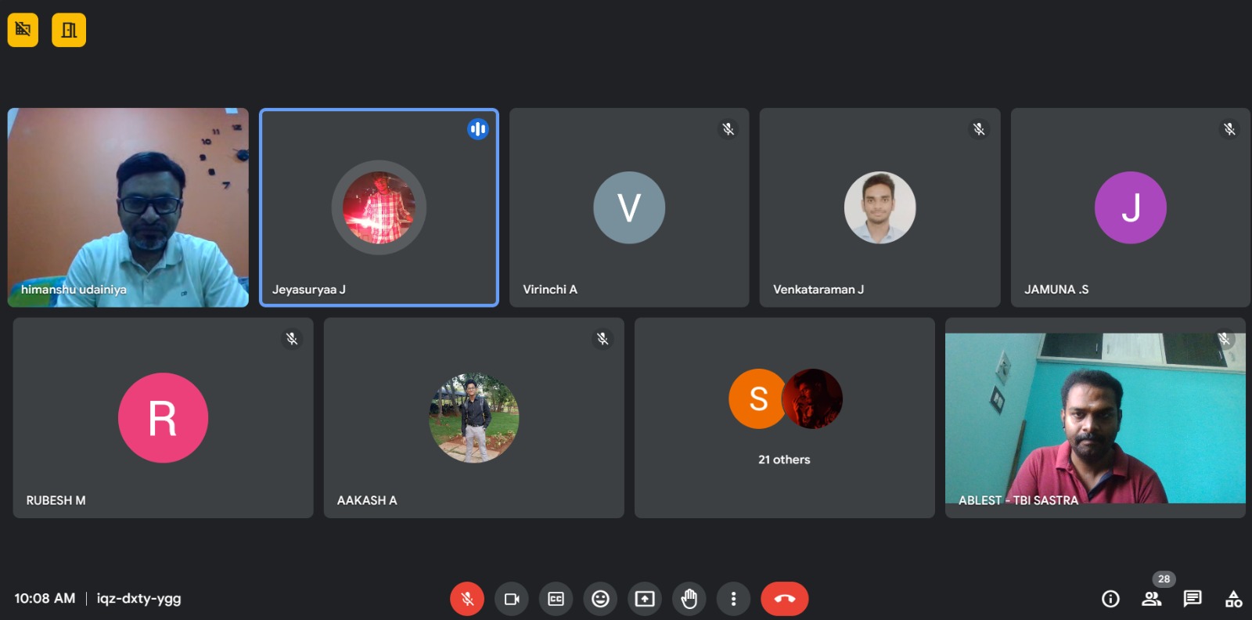Image resolution: width=1252 pixels, height=620 pixels.
Task: Toggle closed captions CC button
Action: coord(556,599)
